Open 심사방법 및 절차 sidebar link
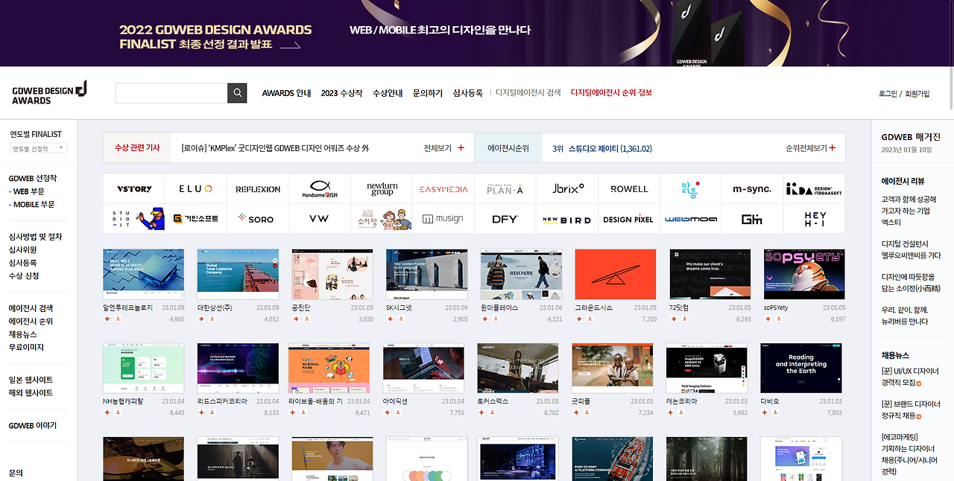Image resolution: width=954 pixels, height=481 pixels. [35, 237]
